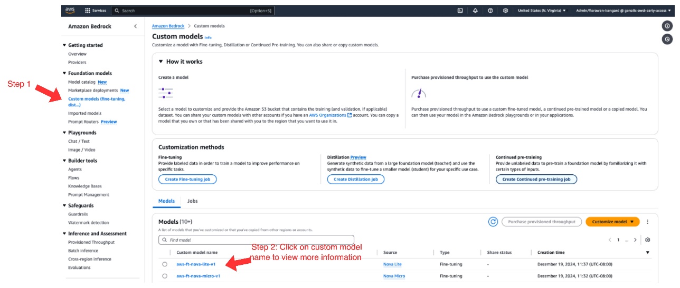Collapse the Playgrounds nav group
The image size is (680, 288).
click(x=64, y=133)
